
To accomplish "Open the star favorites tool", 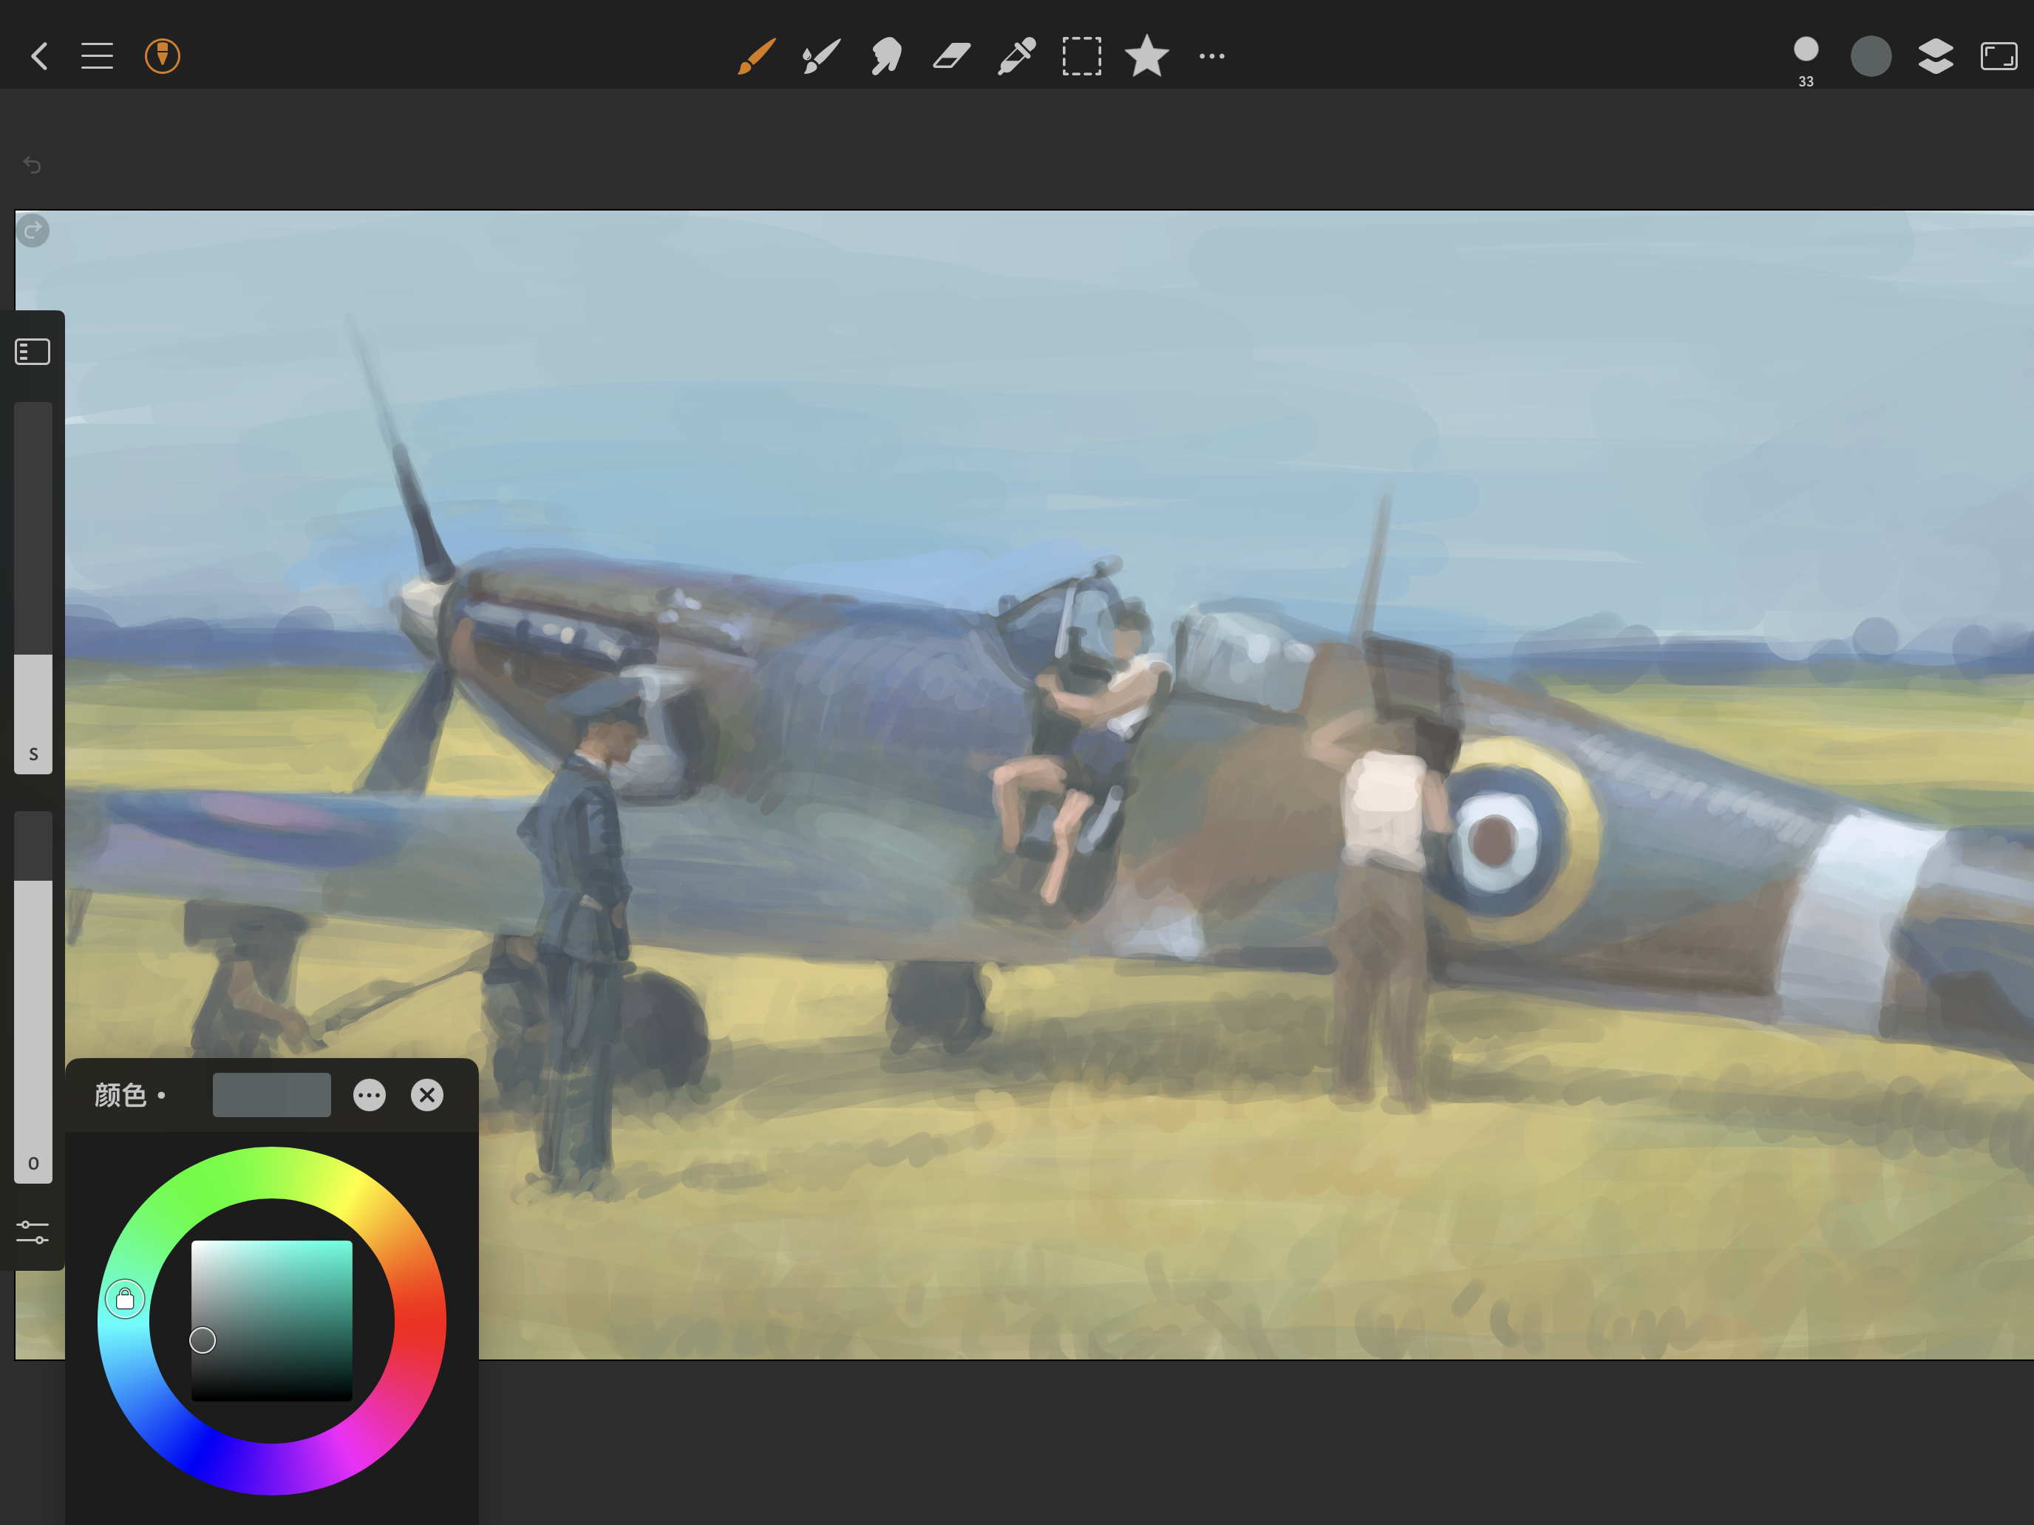I will 1146,56.
